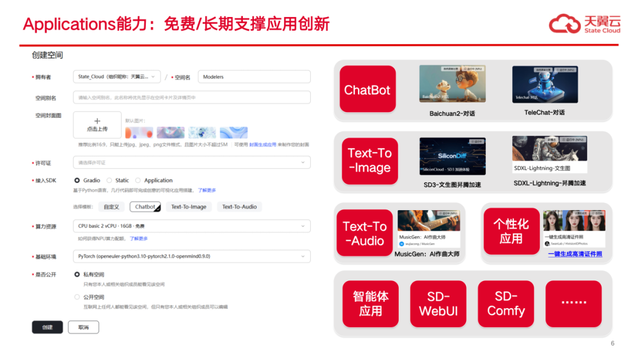Pick the first orange-blue default cover image
Screen dimensions: 638x359
(139, 132)
